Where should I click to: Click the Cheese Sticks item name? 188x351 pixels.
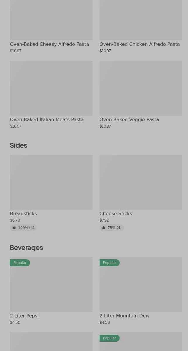point(116,214)
